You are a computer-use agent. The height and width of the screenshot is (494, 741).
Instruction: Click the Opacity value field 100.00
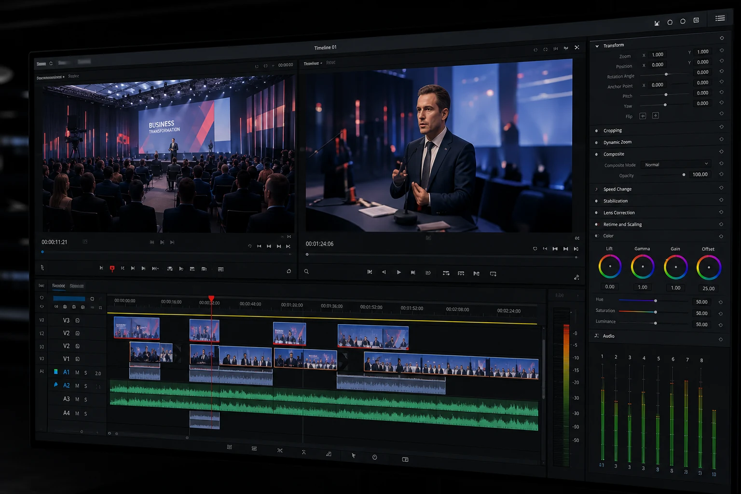coord(700,174)
